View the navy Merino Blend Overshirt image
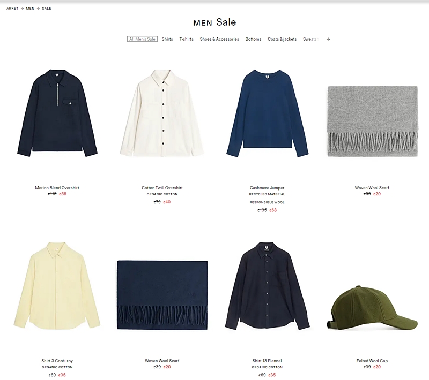429x380 pixels. coord(57,113)
